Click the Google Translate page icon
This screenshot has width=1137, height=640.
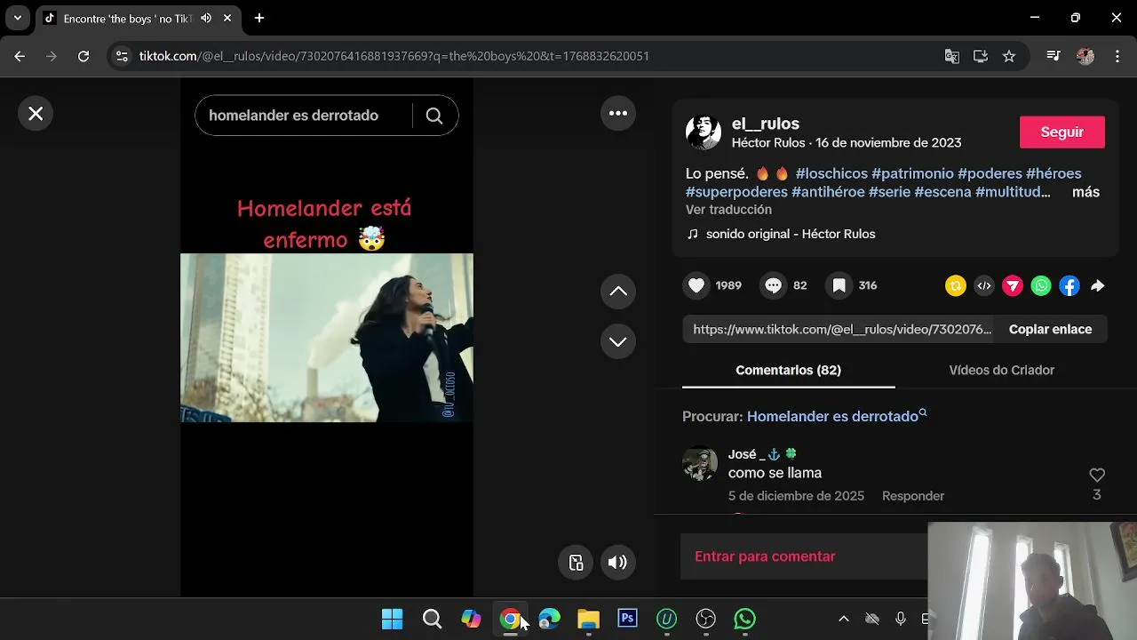952,56
